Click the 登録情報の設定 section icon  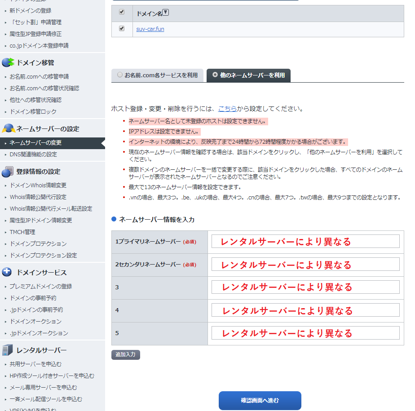click(x=8, y=172)
